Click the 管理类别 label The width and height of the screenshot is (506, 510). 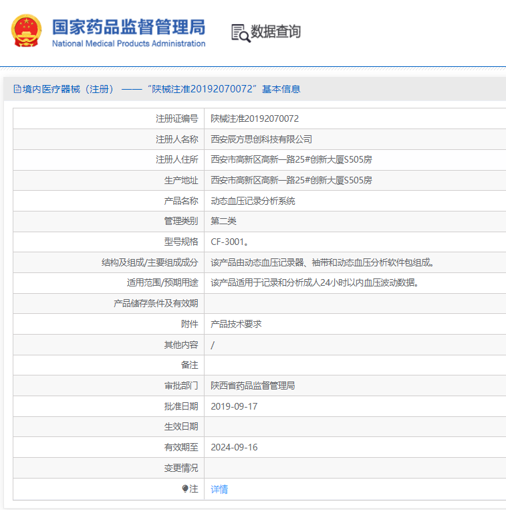click(x=181, y=221)
